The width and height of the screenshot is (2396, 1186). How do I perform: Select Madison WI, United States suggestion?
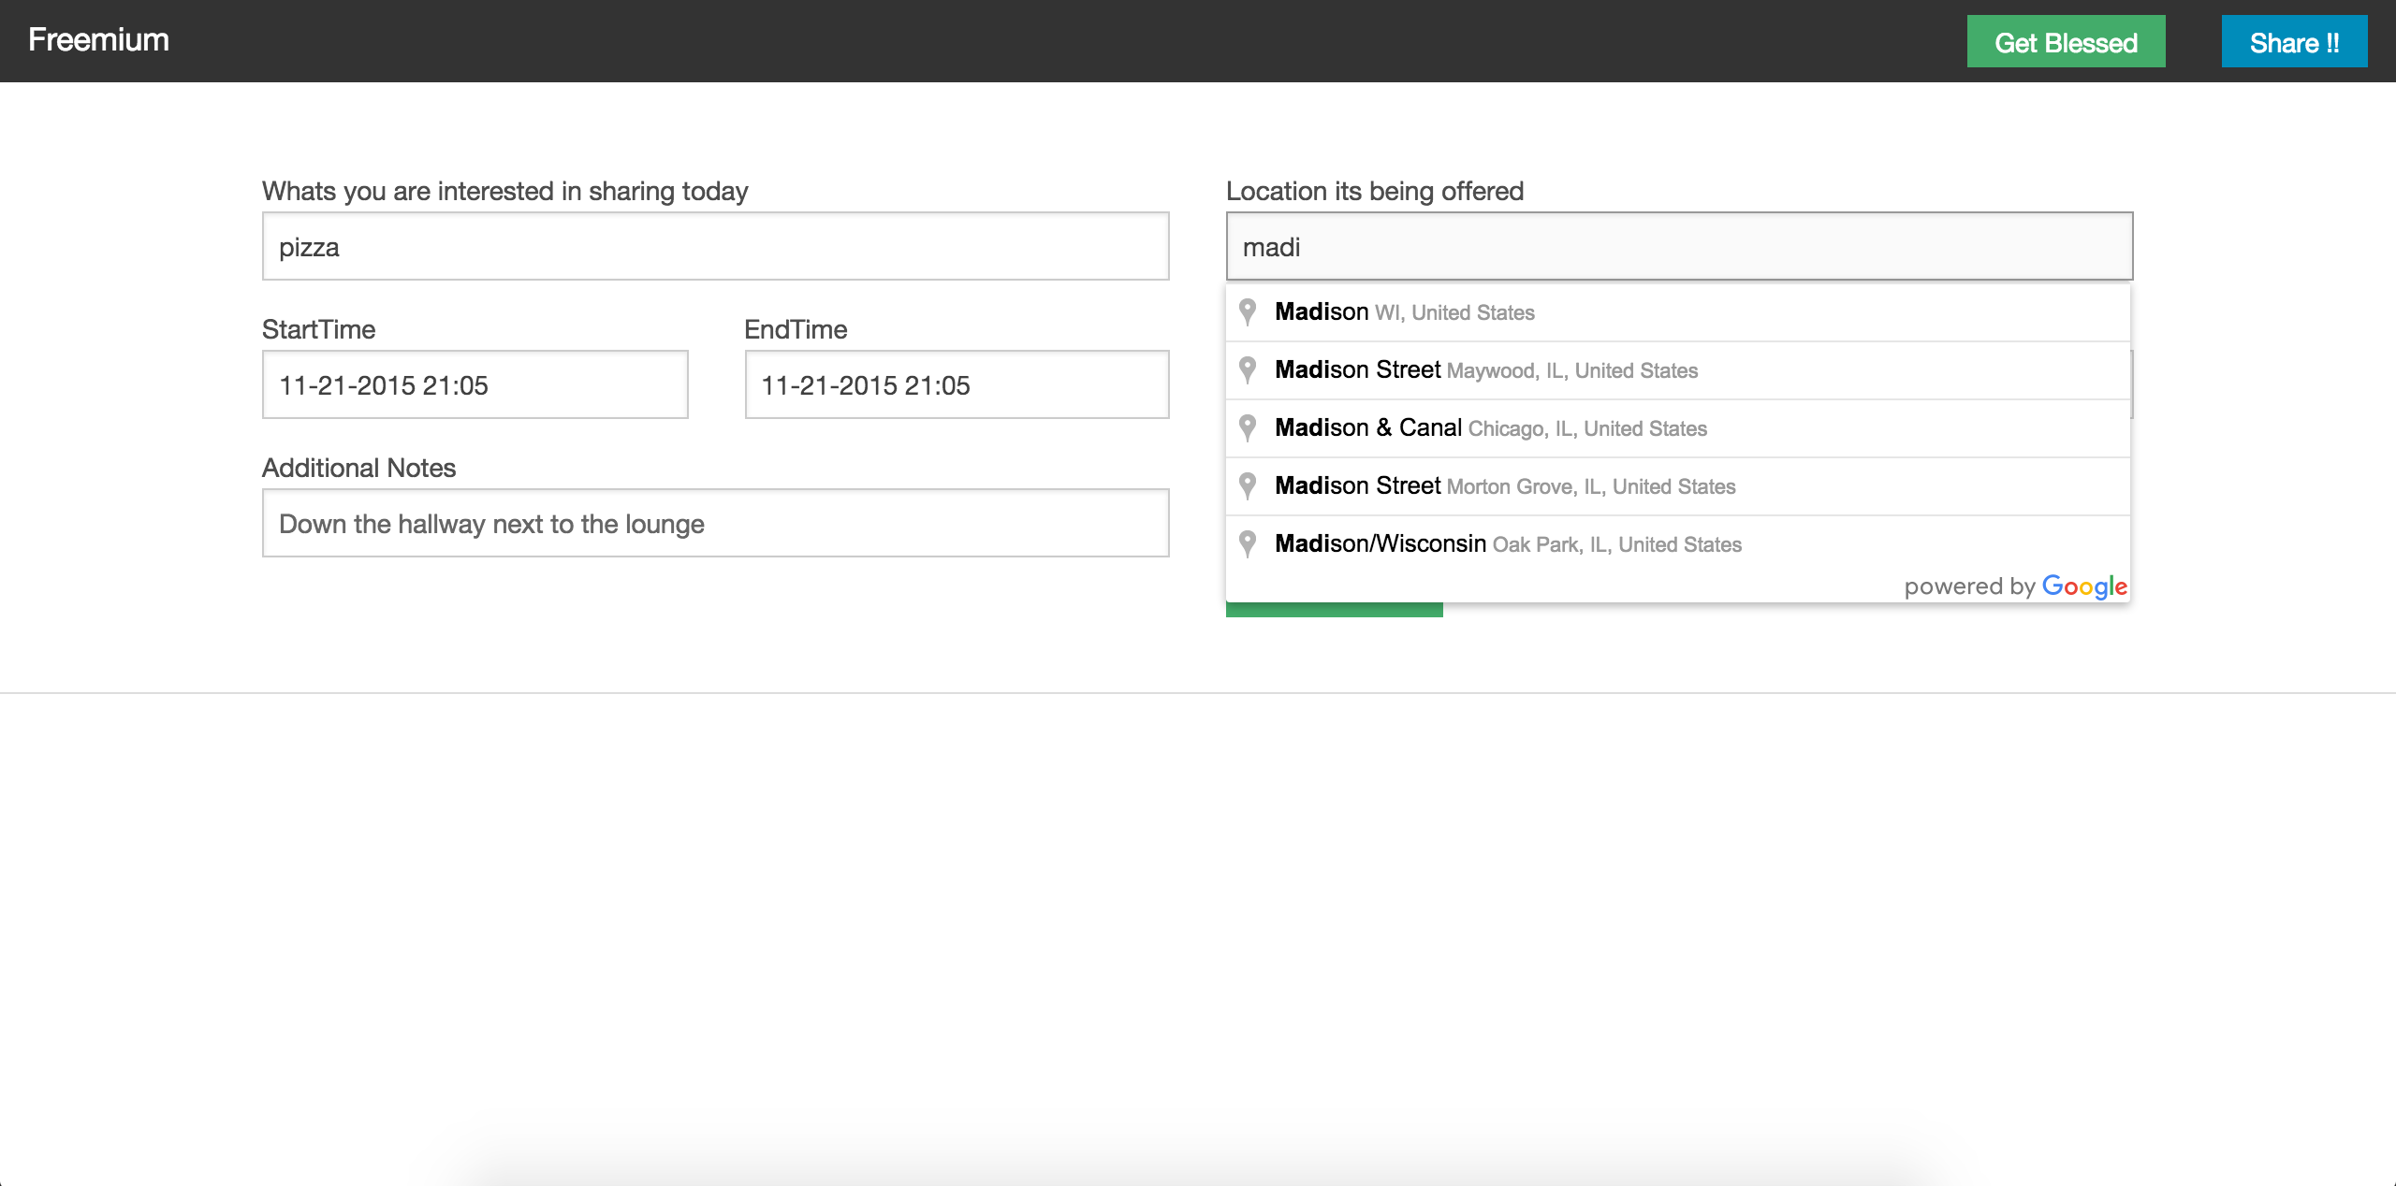1404,312
